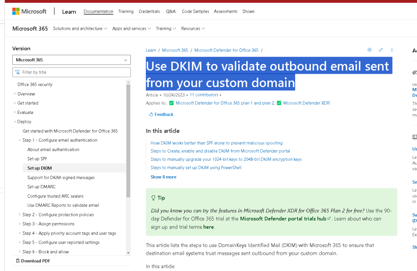417x271 pixels.
Task: Click the Filter by title field
Action: 72,72
